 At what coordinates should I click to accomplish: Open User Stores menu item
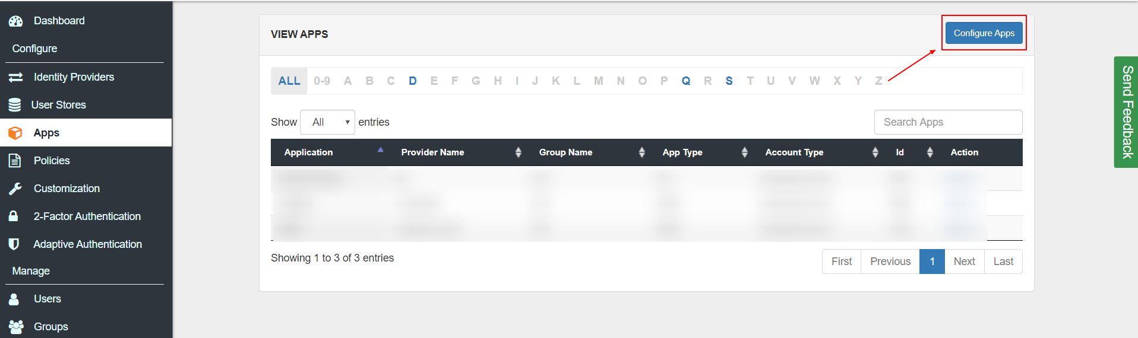click(x=59, y=105)
